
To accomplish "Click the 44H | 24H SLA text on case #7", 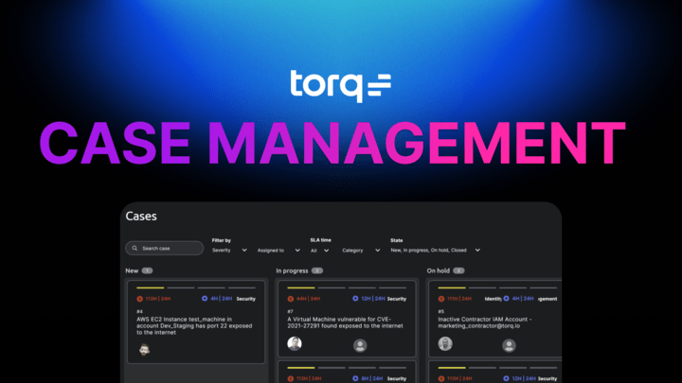I will tap(309, 299).
